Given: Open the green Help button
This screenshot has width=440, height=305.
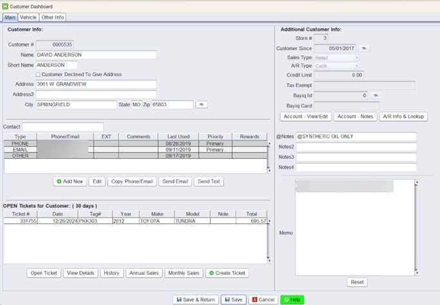Looking at the screenshot, I should 292,300.
